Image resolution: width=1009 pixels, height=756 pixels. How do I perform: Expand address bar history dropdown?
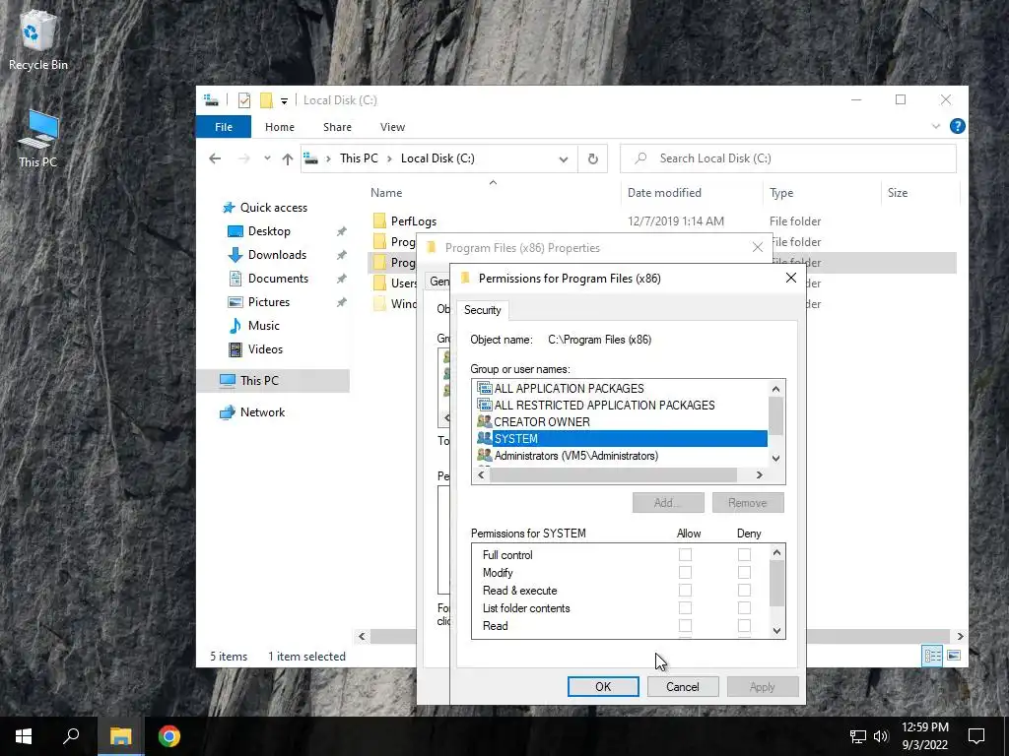(564, 158)
